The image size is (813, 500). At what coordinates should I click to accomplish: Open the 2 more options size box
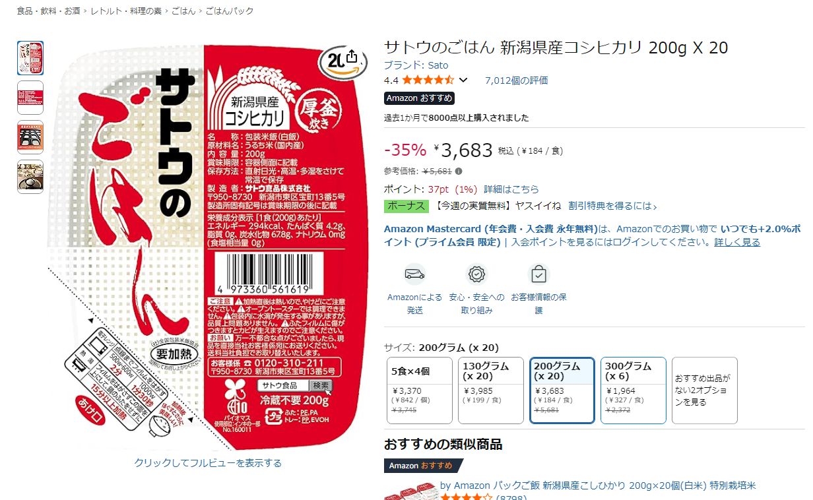704,391
